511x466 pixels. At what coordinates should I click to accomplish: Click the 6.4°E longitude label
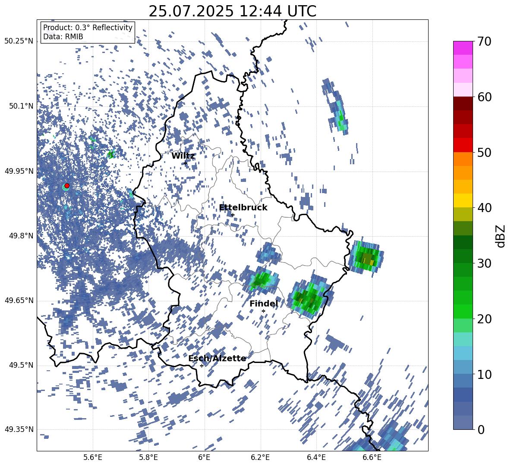[316, 458]
